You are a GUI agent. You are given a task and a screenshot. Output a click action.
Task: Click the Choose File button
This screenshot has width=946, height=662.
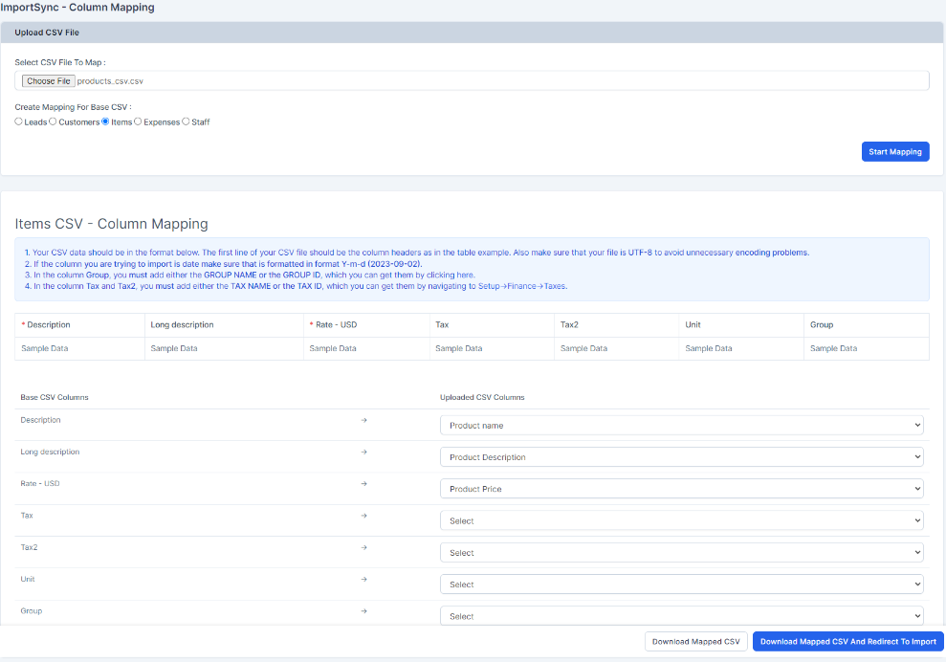(x=48, y=81)
